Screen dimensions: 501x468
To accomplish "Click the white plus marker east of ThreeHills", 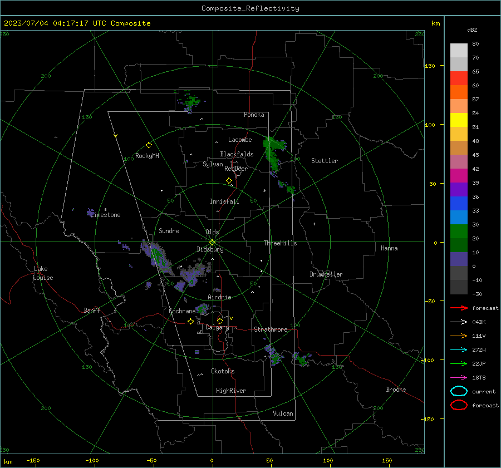I will coord(315,224).
